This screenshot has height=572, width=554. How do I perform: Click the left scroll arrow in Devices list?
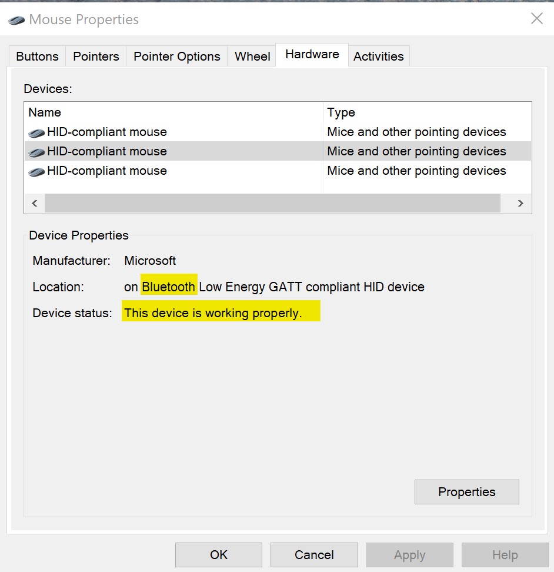35,203
